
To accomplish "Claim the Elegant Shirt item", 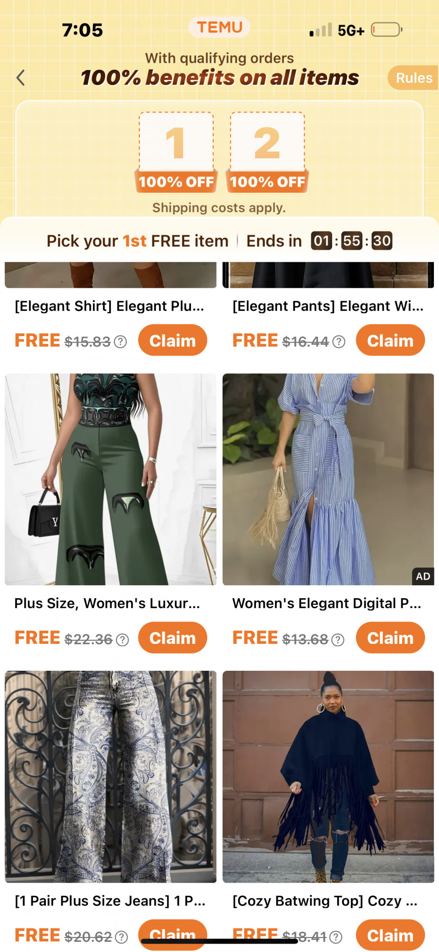I will point(173,340).
